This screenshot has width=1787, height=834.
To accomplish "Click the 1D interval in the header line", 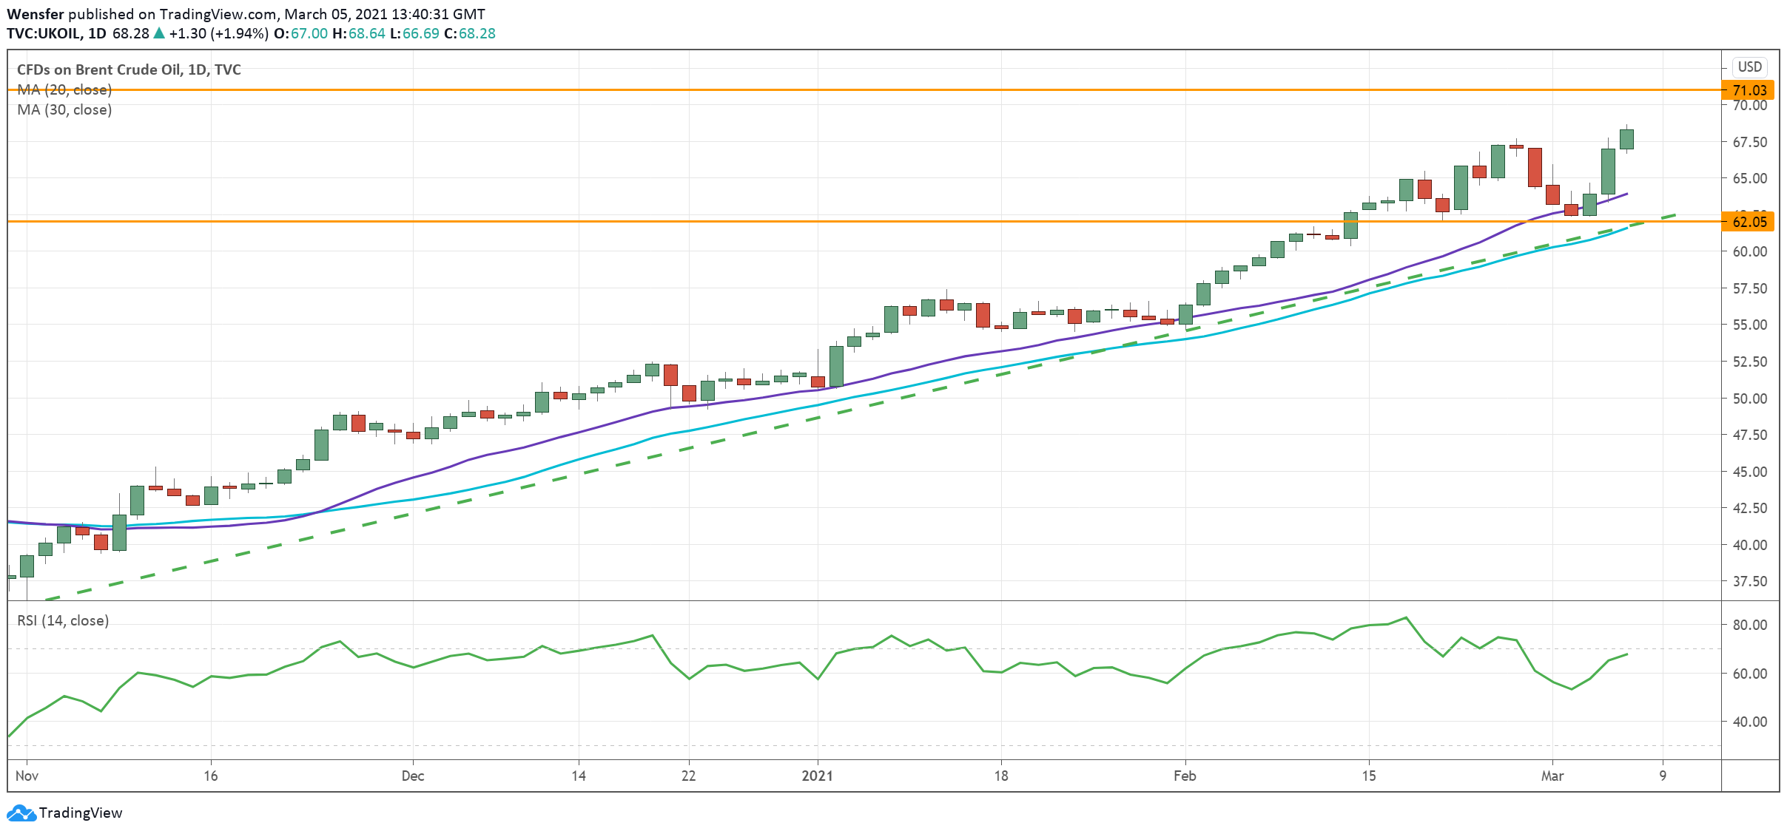I will [97, 33].
